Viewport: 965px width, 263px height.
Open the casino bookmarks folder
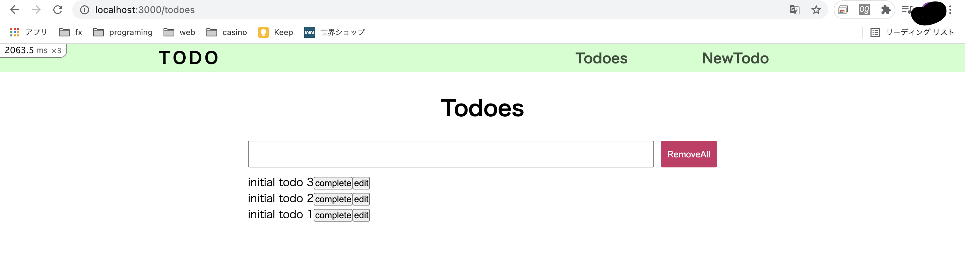click(227, 32)
